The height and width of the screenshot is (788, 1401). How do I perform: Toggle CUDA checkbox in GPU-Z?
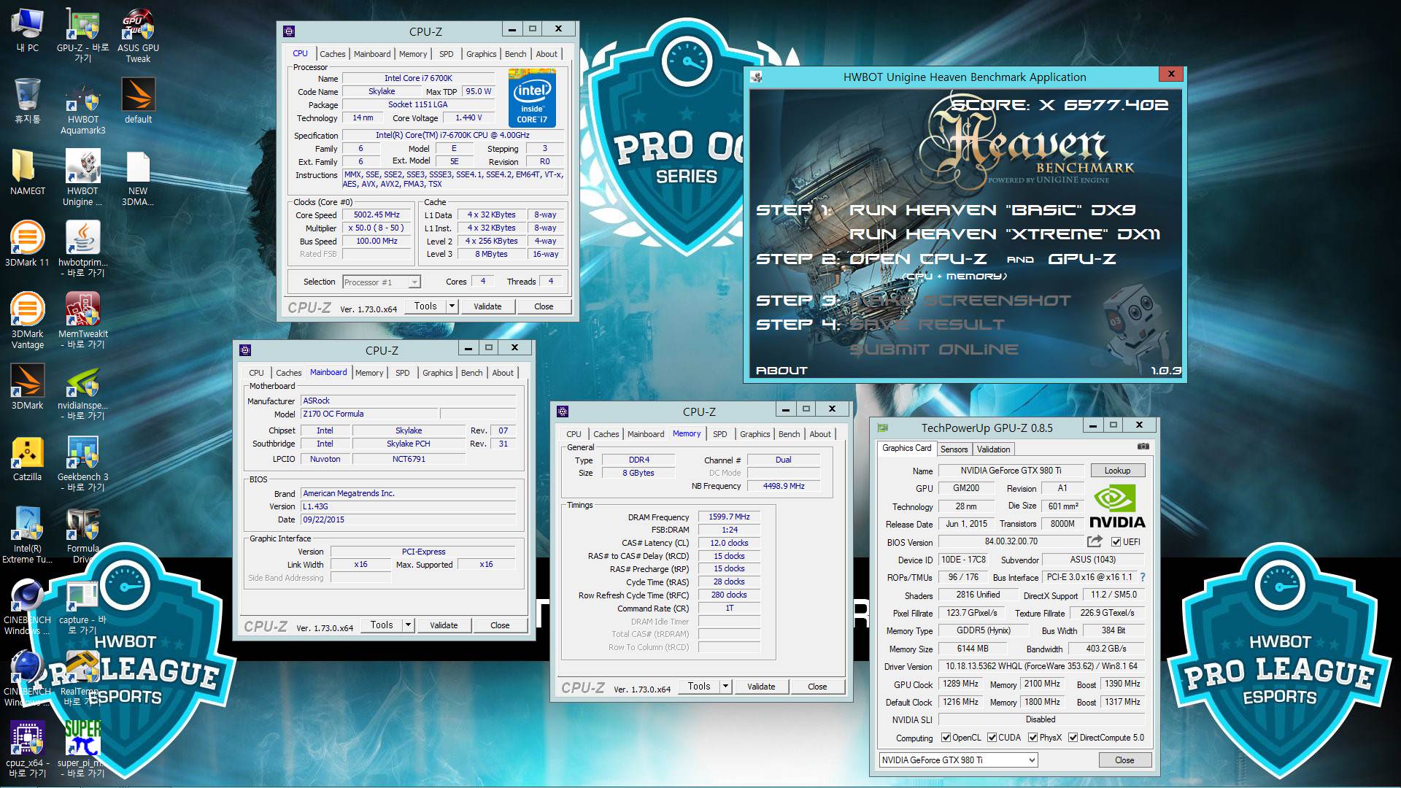pyautogui.click(x=992, y=738)
